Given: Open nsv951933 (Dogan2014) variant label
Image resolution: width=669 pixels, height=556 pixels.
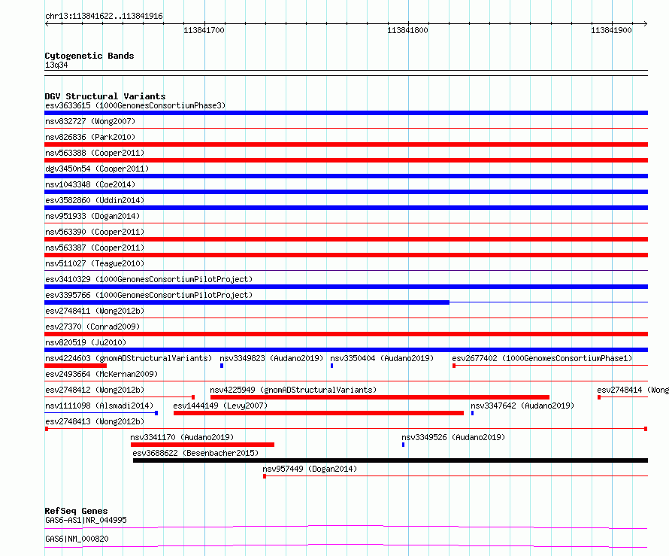Looking at the screenshot, I should (92, 216).
